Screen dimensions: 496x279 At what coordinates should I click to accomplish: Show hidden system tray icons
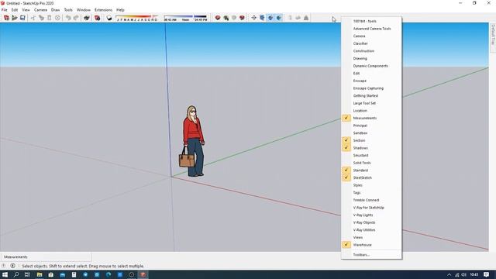[x=449, y=274]
